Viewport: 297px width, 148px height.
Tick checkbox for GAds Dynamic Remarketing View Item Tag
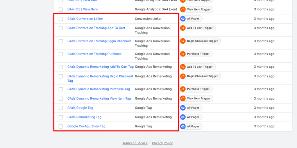pyautogui.click(x=61, y=99)
